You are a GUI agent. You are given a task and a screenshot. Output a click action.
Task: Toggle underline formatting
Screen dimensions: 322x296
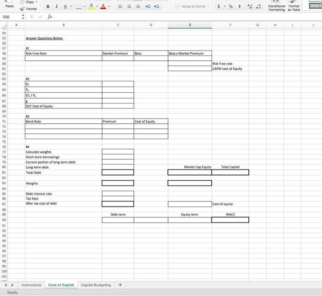click(65, 6)
